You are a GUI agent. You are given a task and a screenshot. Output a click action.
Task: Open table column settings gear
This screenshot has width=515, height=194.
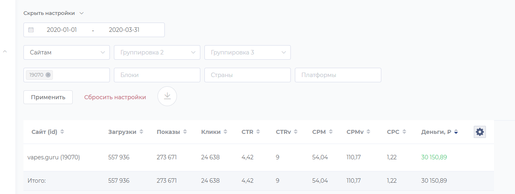[x=480, y=132]
